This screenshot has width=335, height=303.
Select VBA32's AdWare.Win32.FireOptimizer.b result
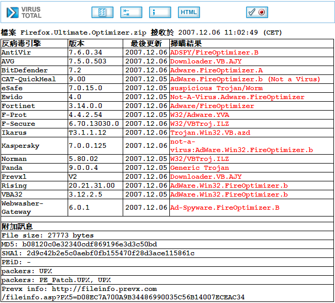(x=229, y=194)
